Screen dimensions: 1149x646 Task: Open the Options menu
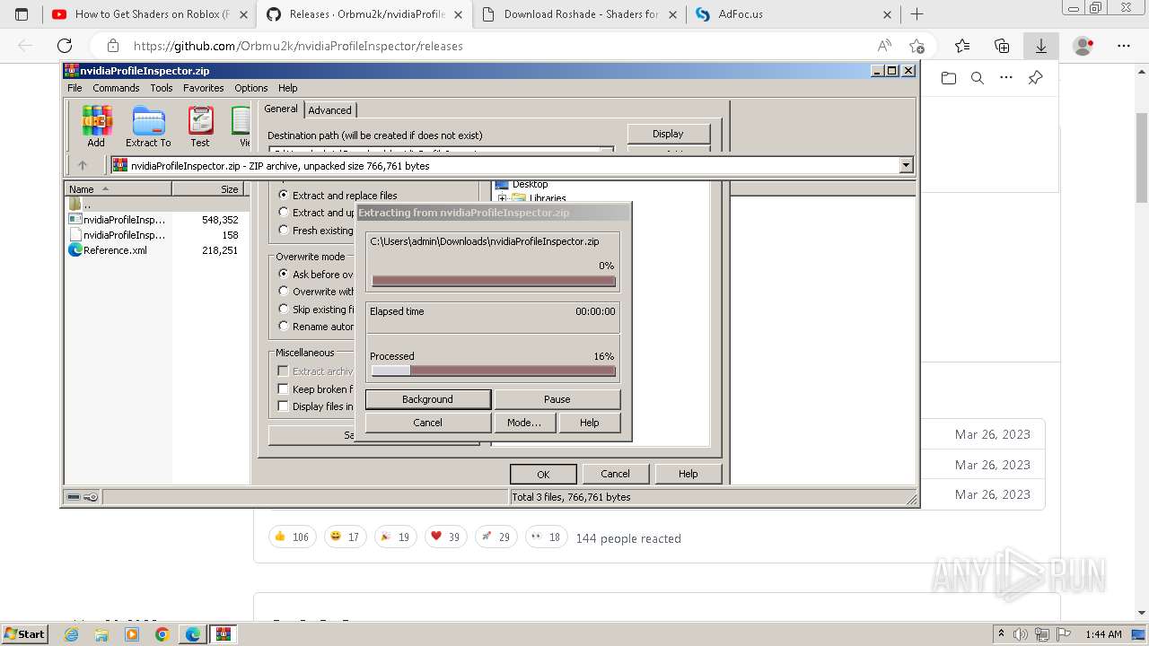click(251, 88)
